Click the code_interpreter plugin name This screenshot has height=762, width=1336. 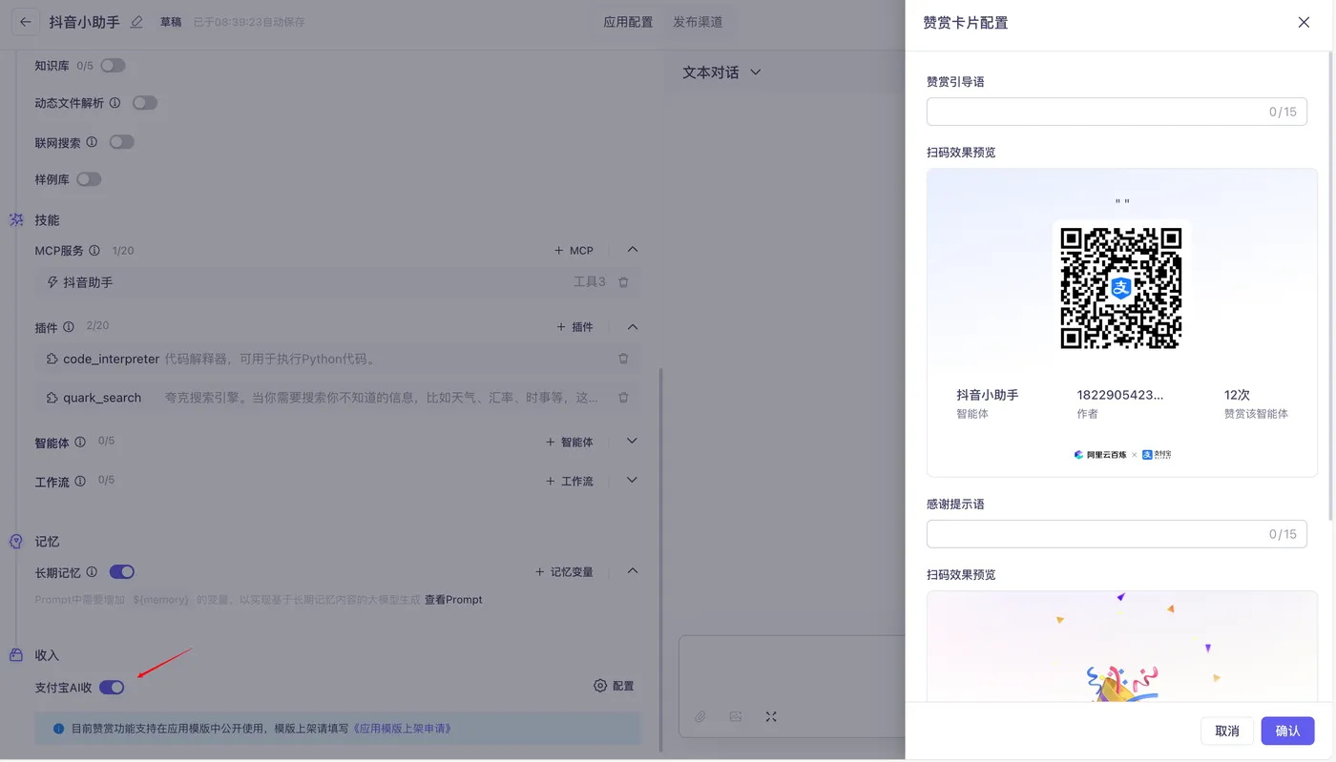(111, 360)
